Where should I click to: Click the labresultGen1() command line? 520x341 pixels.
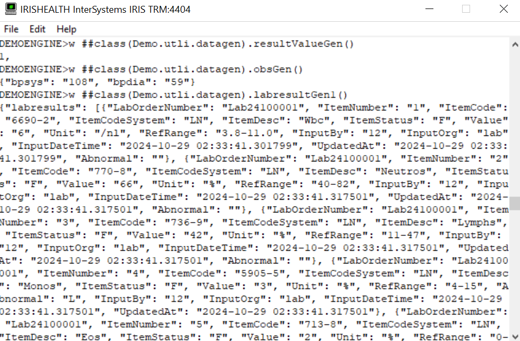pyautogui.click(x=174, y=95)
